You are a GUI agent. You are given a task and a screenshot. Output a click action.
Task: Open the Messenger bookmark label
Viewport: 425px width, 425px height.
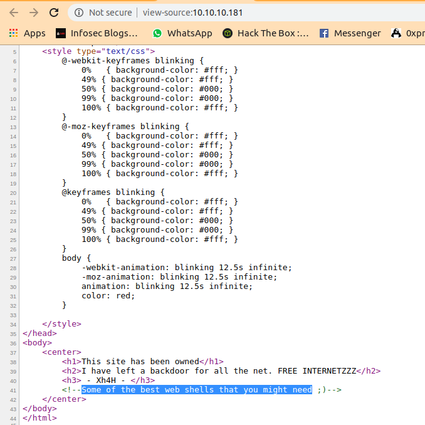click(x=357, y=33)
